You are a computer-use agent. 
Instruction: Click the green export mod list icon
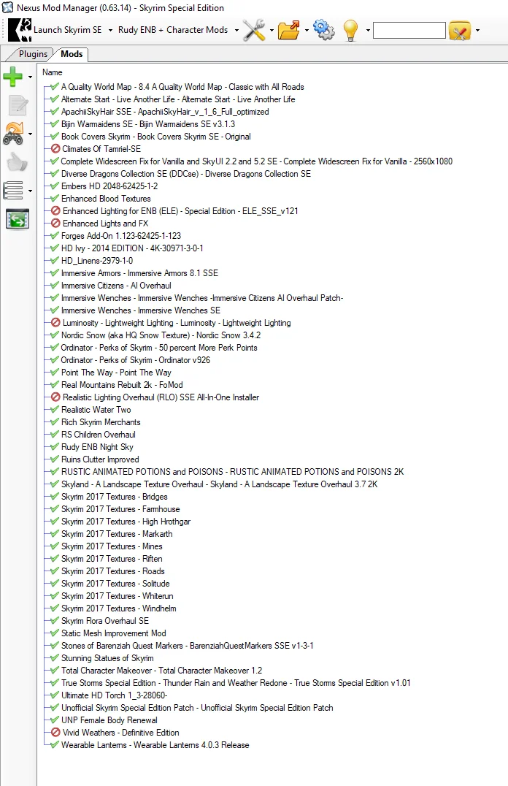point(18,219)
